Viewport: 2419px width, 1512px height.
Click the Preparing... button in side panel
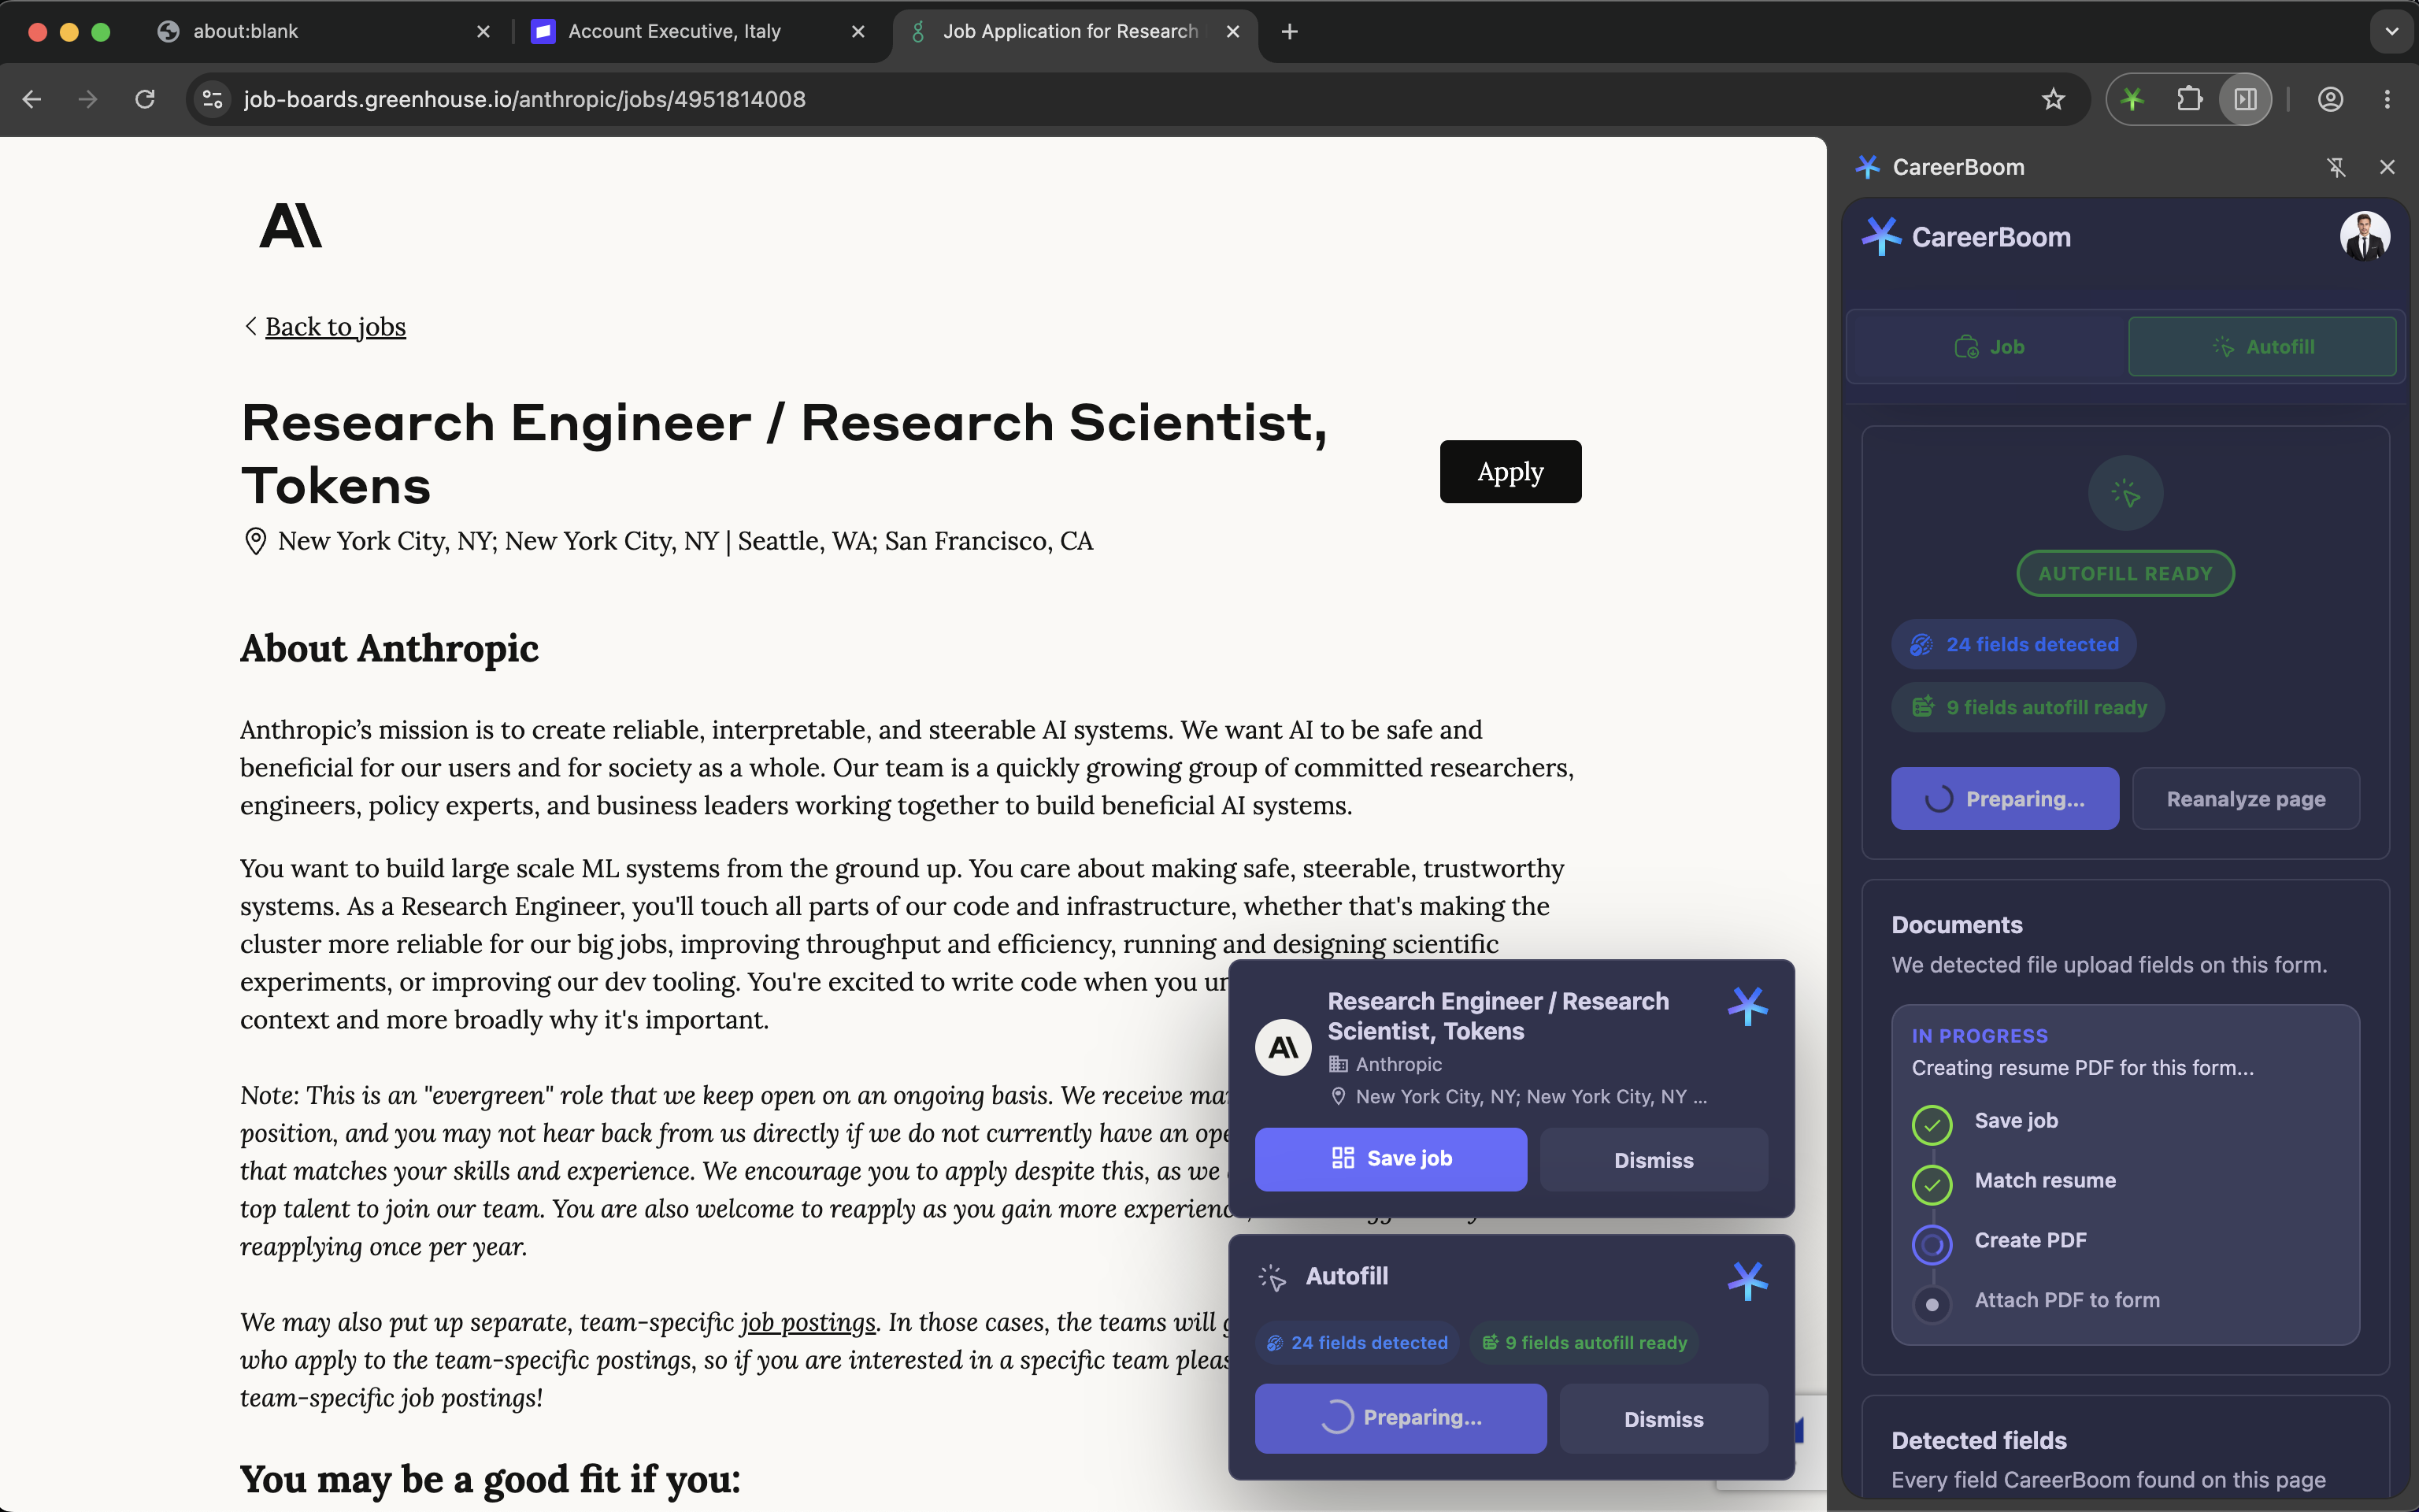(2004, 799)
